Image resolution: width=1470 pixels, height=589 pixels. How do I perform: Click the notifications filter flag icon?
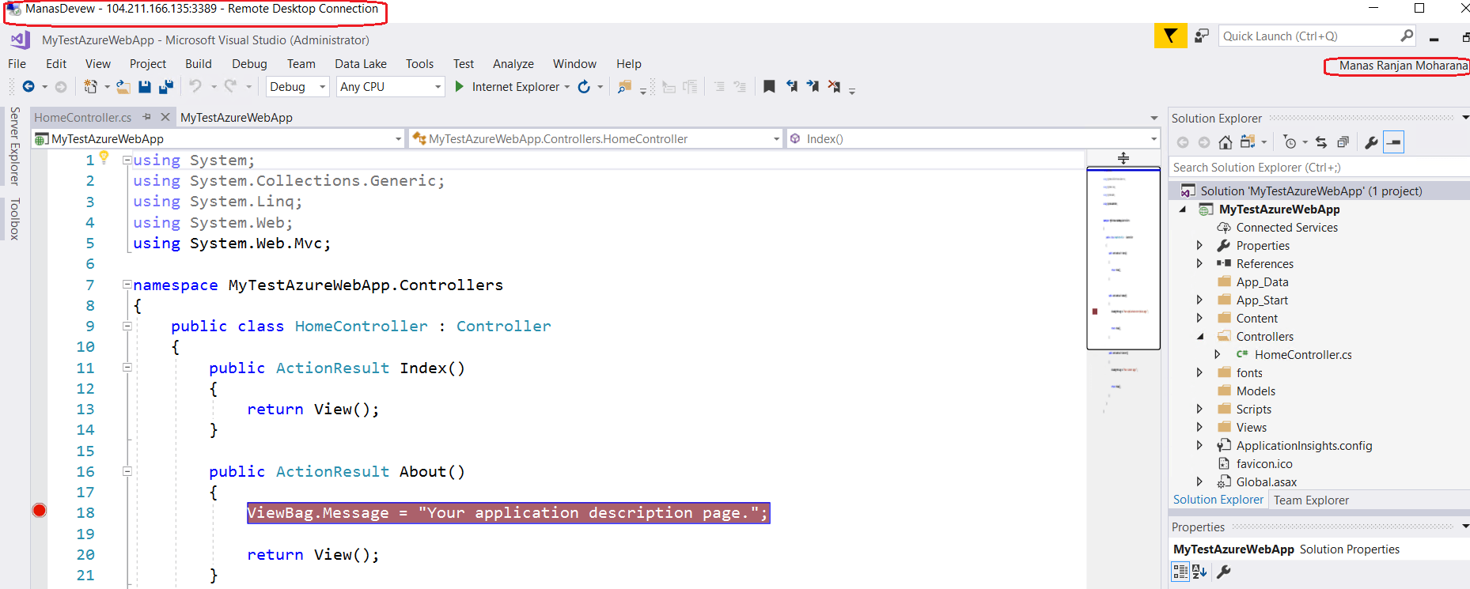1170,36
